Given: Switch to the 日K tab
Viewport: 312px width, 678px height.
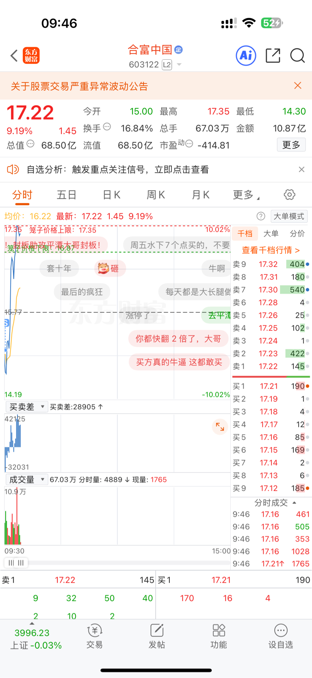Looking at the screenshot, I should point(111,195).
